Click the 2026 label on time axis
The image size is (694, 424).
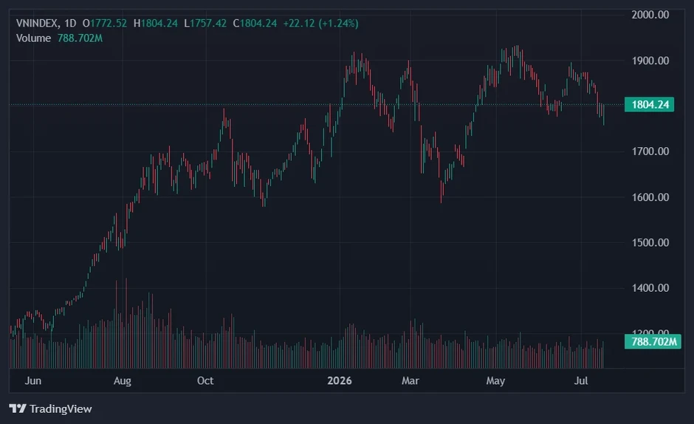(x=340, y=380)
